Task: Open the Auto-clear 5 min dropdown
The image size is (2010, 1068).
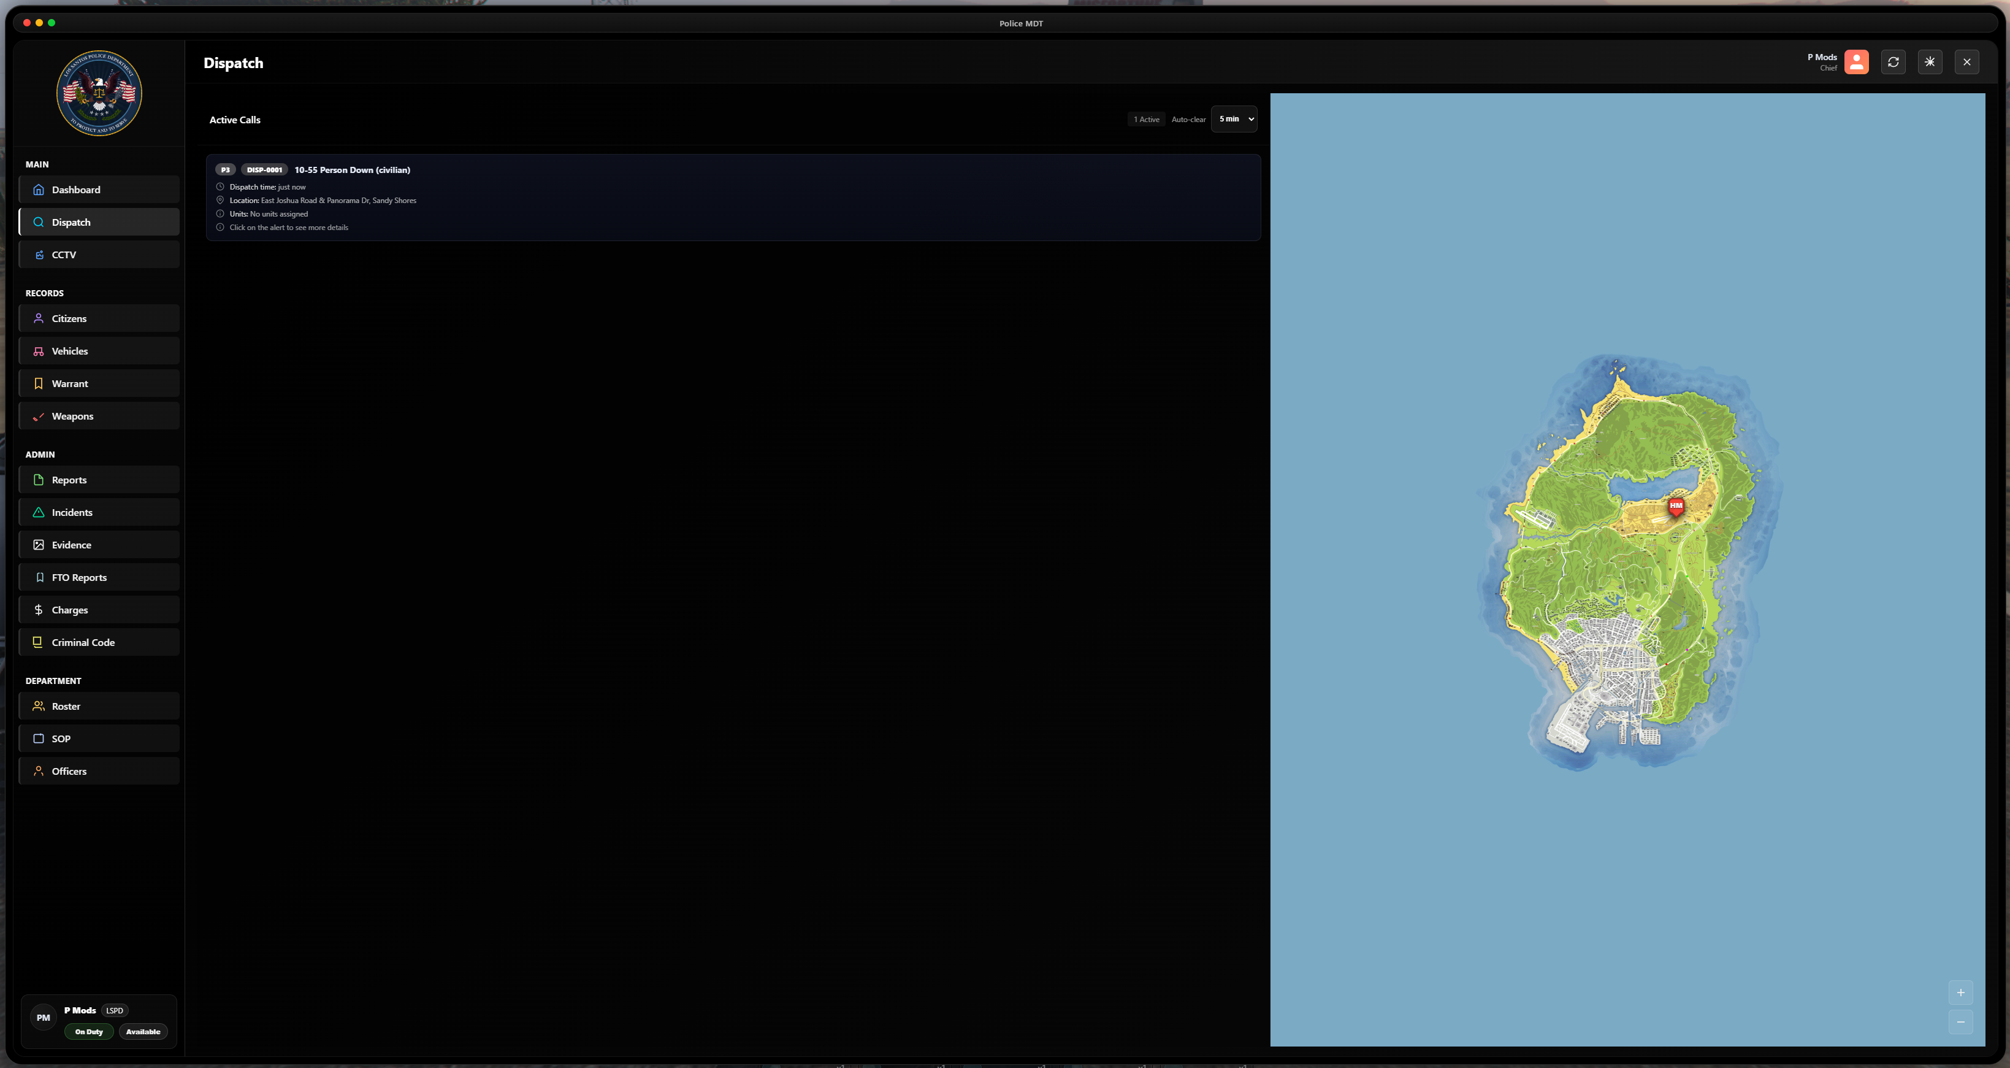Action: [1234, 120]
